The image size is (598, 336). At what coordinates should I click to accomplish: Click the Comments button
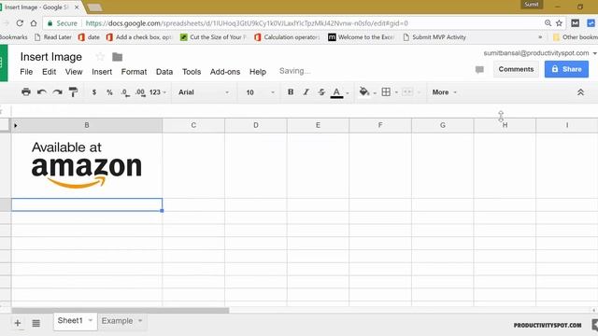(516, 69)
